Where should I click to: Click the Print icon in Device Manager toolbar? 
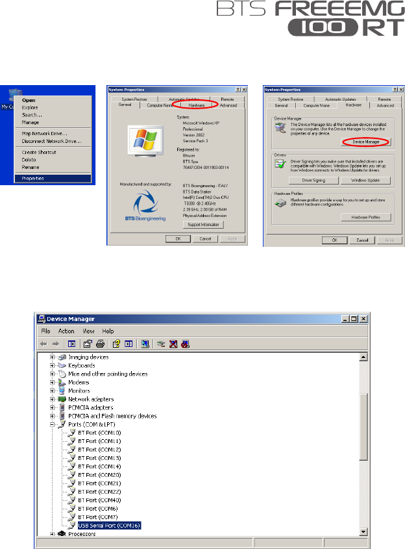coord(100,344)
